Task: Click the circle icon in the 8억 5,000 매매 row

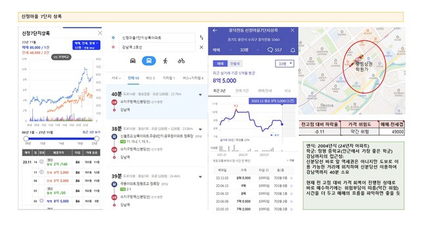Action: (41, 201)
